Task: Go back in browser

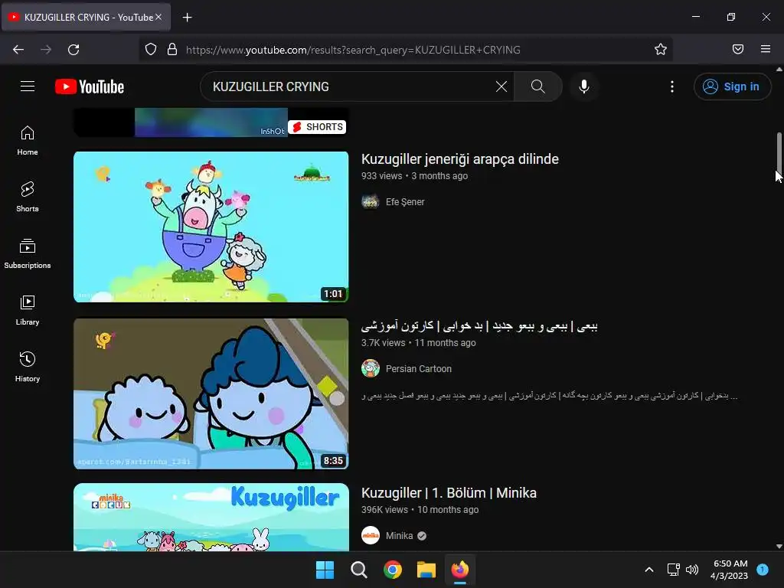Action: (18, 50)
